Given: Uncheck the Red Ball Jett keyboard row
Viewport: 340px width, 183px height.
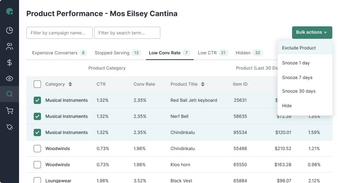Looking at the screenshot, I should coord(37,100).
